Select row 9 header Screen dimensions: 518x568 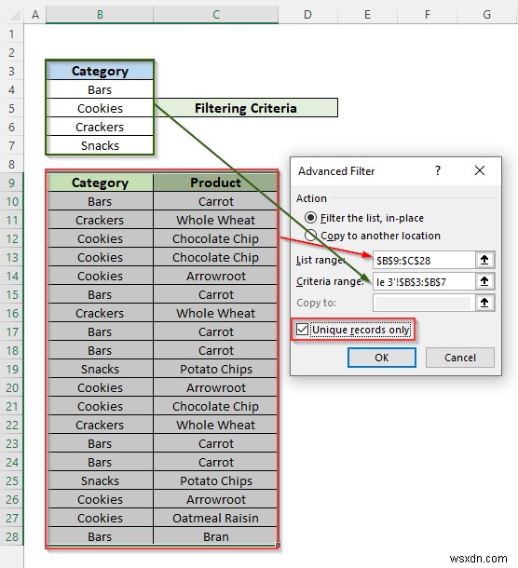click(11, 183)
